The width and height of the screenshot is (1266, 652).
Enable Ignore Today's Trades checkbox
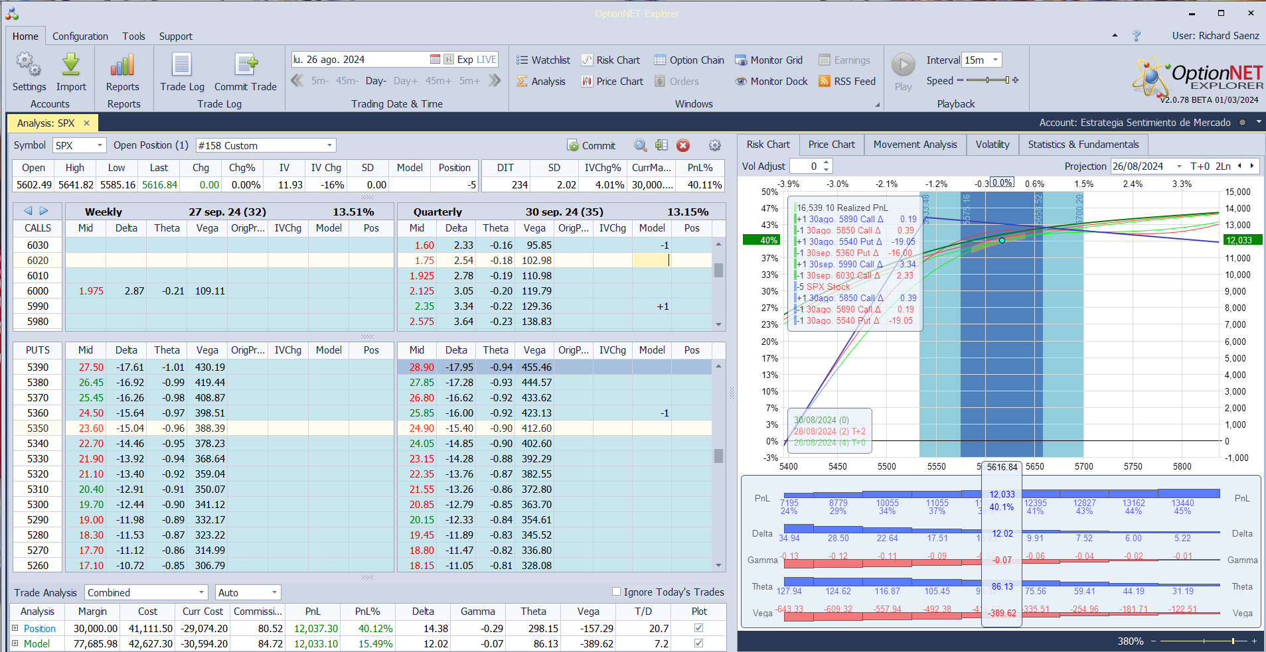click(x=616, y=592)
